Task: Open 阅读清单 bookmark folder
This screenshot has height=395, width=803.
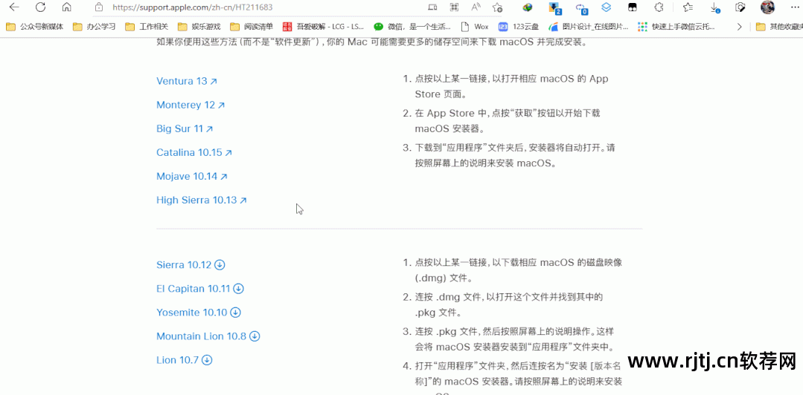Action: coord(252,27)
